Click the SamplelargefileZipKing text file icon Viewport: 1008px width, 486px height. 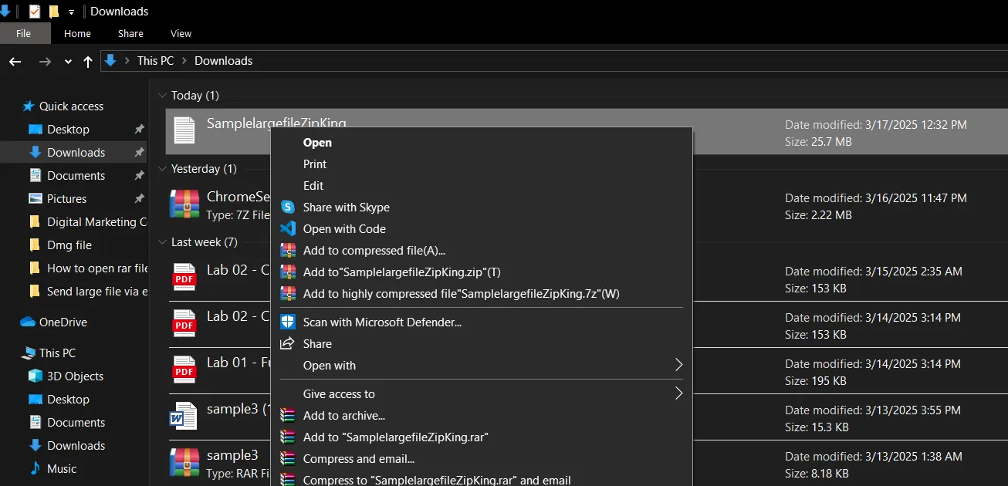(184, 130)
